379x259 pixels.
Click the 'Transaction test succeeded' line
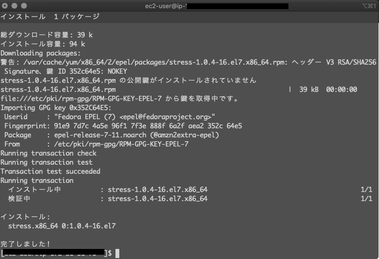50,171
